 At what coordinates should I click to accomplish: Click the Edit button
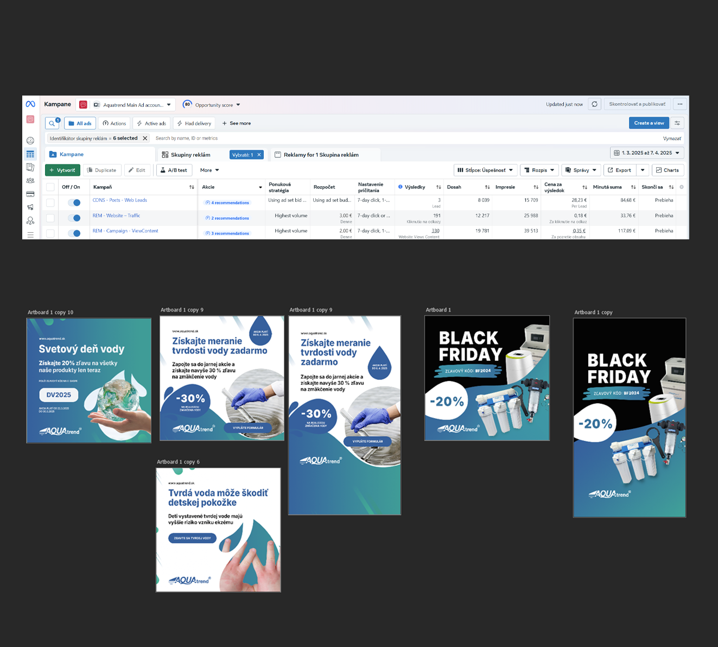point(137,170)
